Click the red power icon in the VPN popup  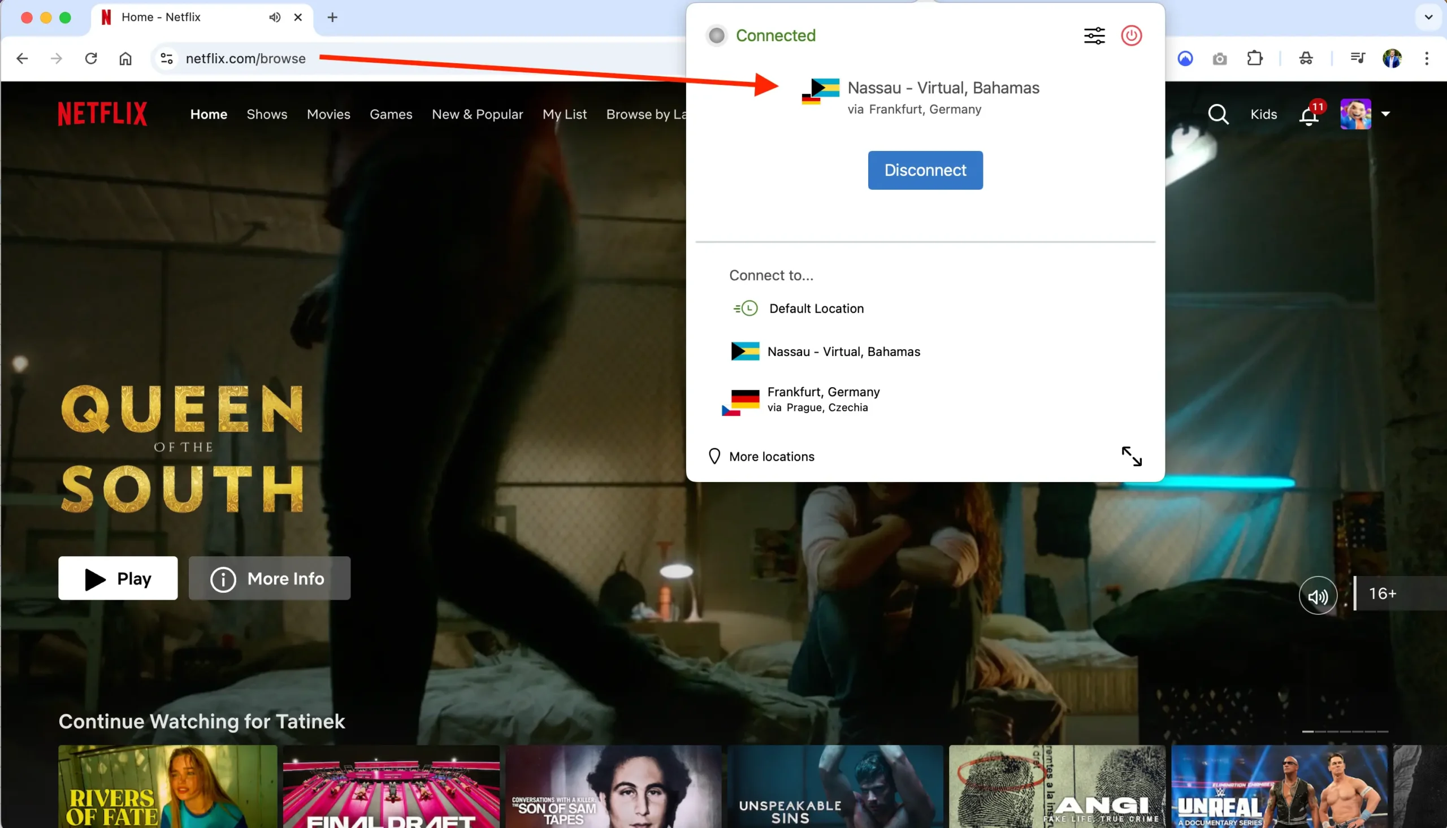coord(1131,35)
